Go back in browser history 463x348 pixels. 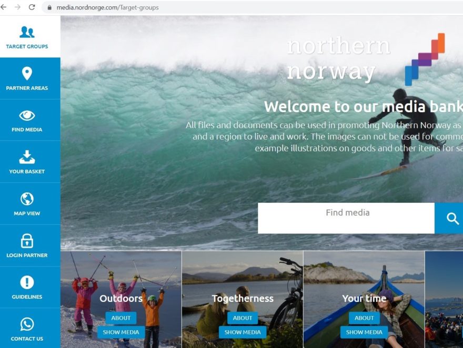point(4,7)
